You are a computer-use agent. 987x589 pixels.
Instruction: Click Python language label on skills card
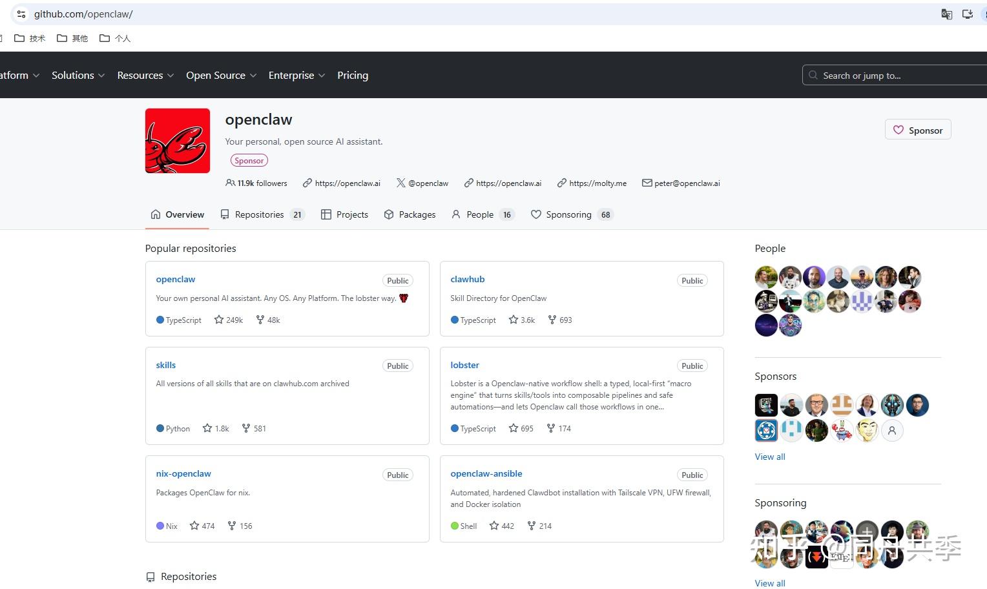coord(178,429)
